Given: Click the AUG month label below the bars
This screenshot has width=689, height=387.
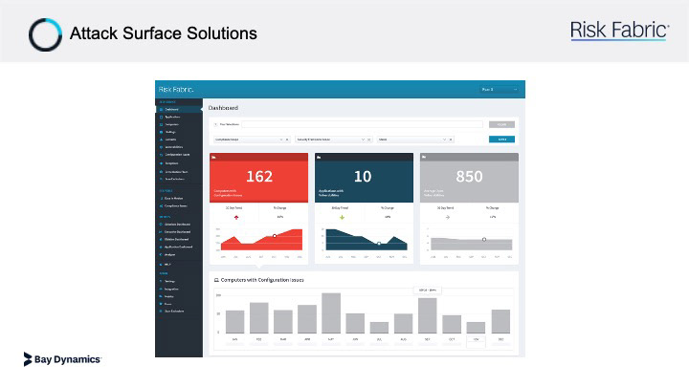Looking at the screenshot, I should pos(404,339).
